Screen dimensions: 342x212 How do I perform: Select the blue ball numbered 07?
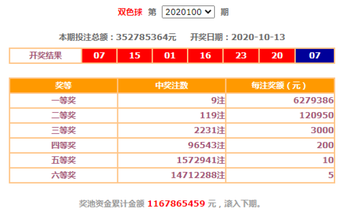315,56
